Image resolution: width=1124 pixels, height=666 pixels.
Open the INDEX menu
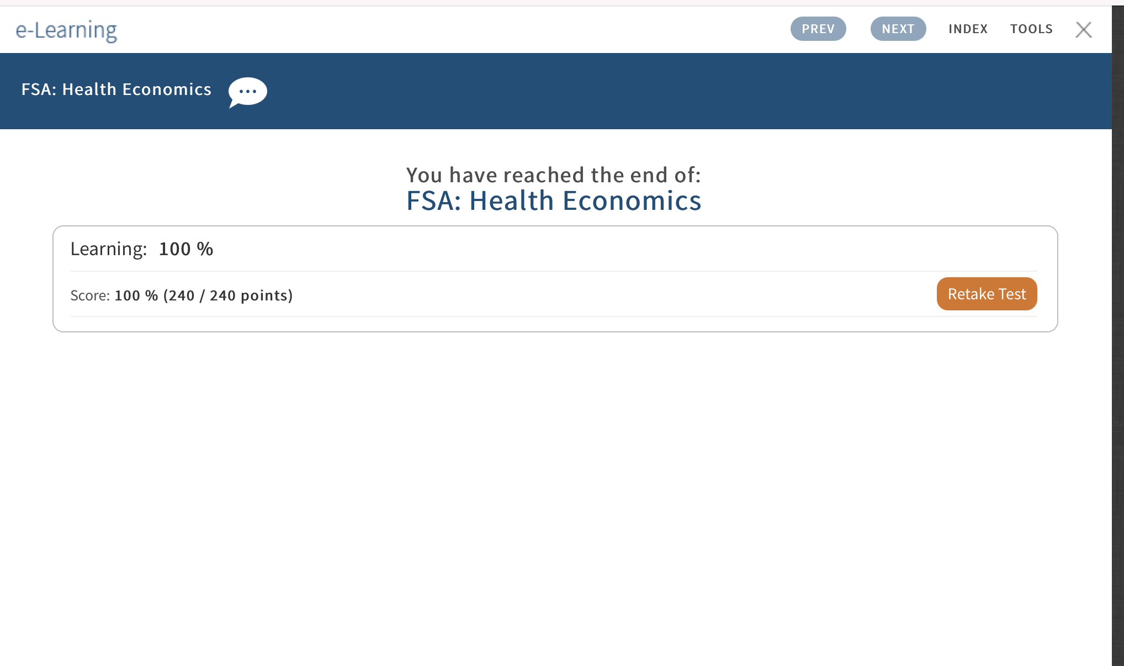[x=968, y=29]
